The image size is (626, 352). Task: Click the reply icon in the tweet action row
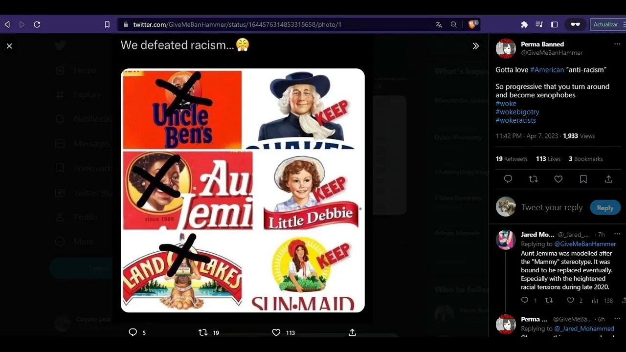point(508,179)
